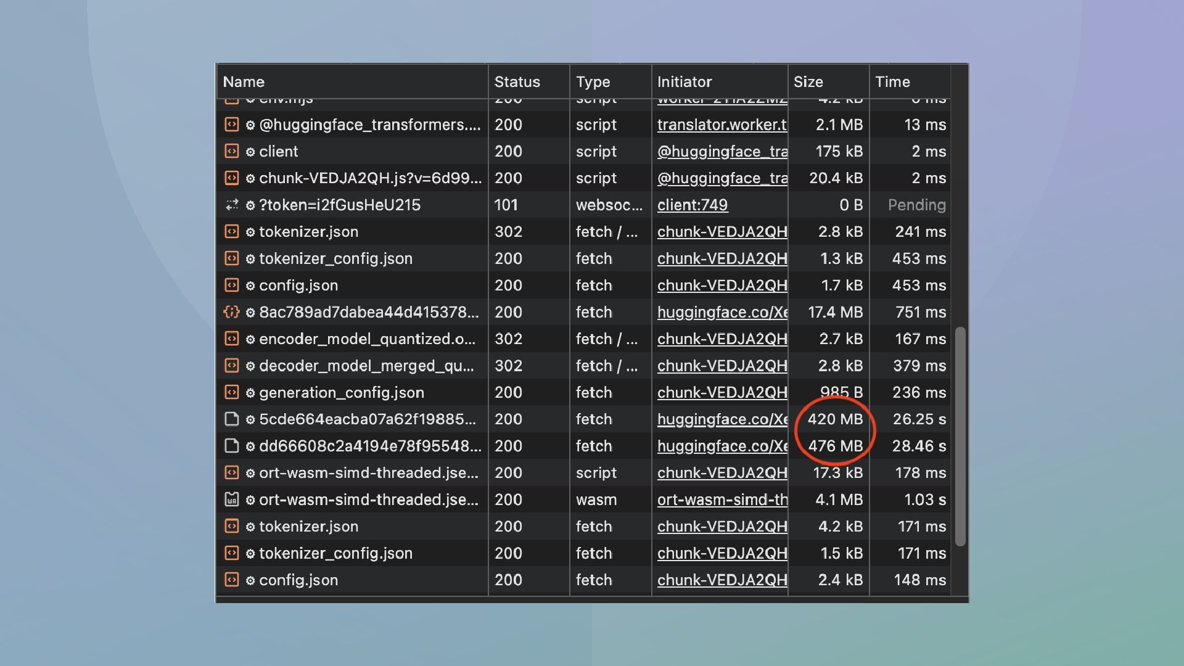Open ort-wasm-simd-th initiator link

pyautogui.click(x=721, y=499)
